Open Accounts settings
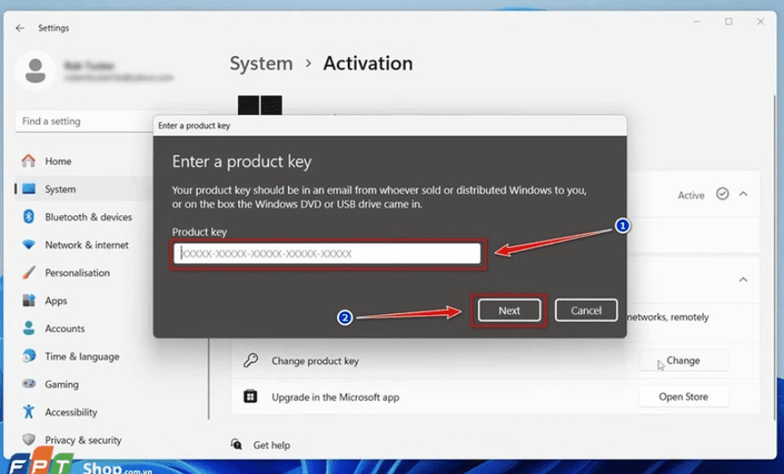This screenshot has width=784, height=474. pos(64,328)
